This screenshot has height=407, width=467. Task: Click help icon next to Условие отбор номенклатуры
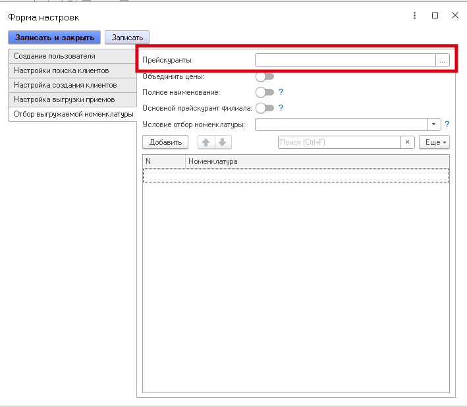coord(447,124)
